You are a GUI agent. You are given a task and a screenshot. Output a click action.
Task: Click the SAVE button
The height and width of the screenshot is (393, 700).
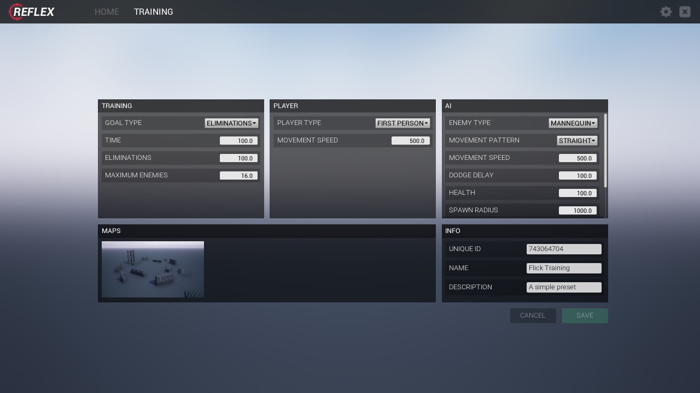[585, 315]
